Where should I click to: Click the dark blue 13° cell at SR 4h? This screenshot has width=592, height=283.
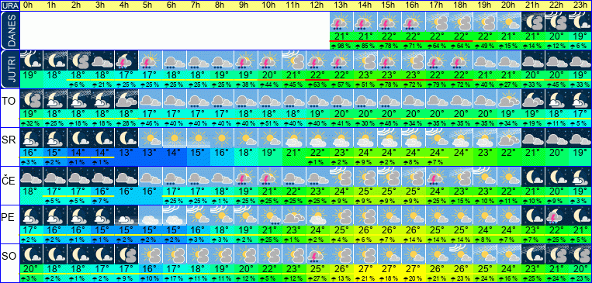click(x=126, y=153)
